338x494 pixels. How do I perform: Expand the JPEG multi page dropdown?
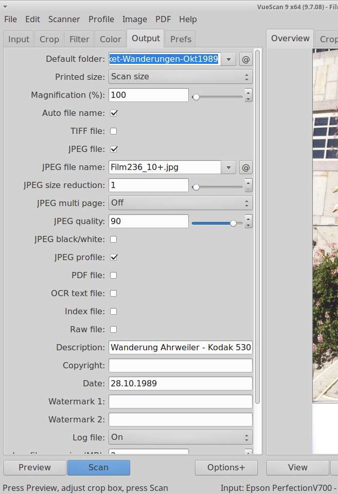[180, 203]
